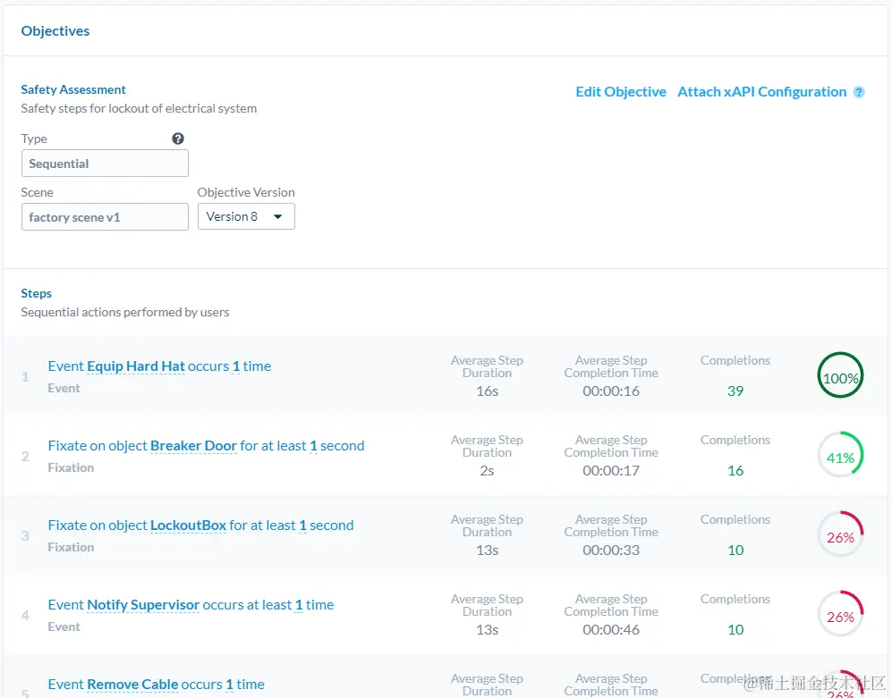
Task: Click the Safety Assessment title
Action: click(x=73, y=89)
